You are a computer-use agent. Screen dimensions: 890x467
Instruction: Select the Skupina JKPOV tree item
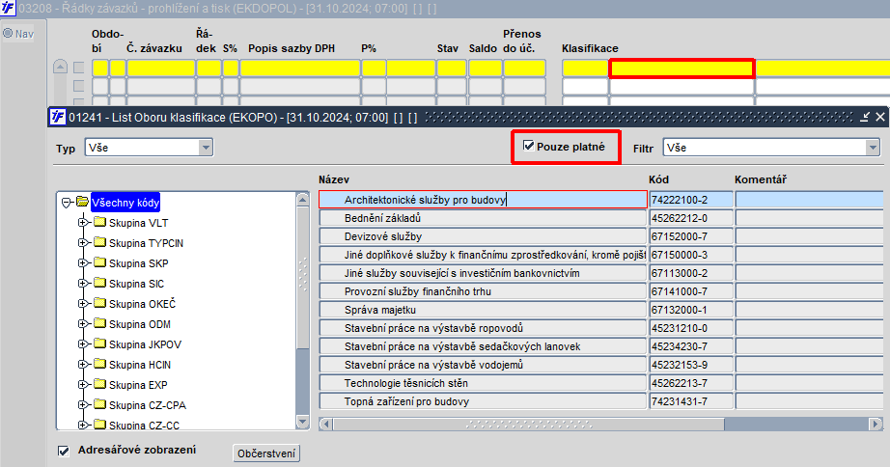point(145,344)
